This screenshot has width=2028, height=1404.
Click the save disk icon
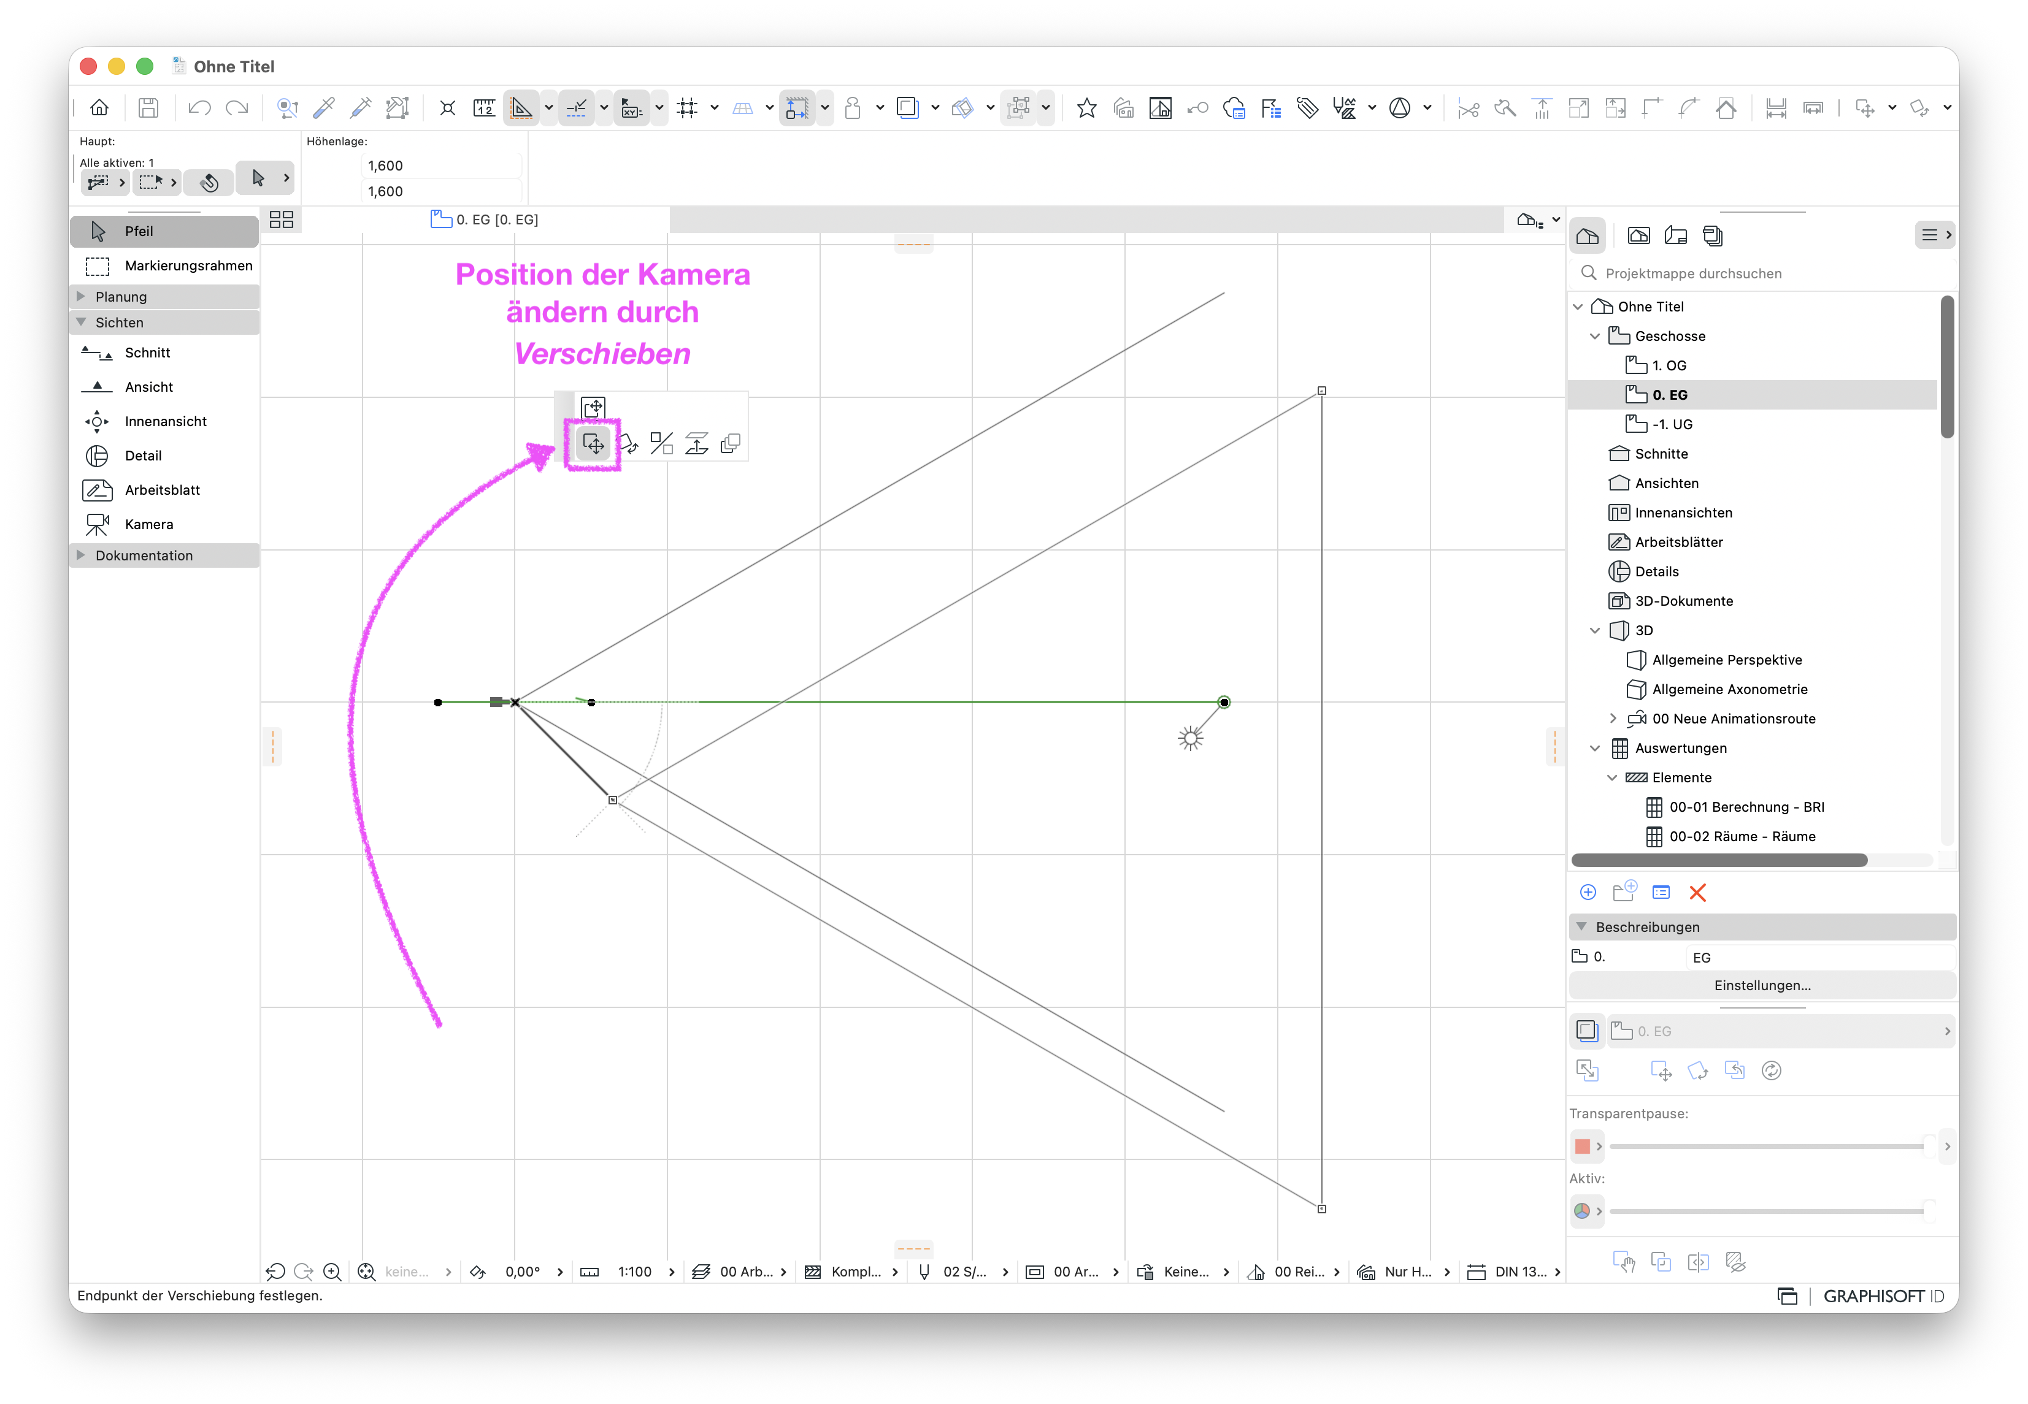click(148, 108)
